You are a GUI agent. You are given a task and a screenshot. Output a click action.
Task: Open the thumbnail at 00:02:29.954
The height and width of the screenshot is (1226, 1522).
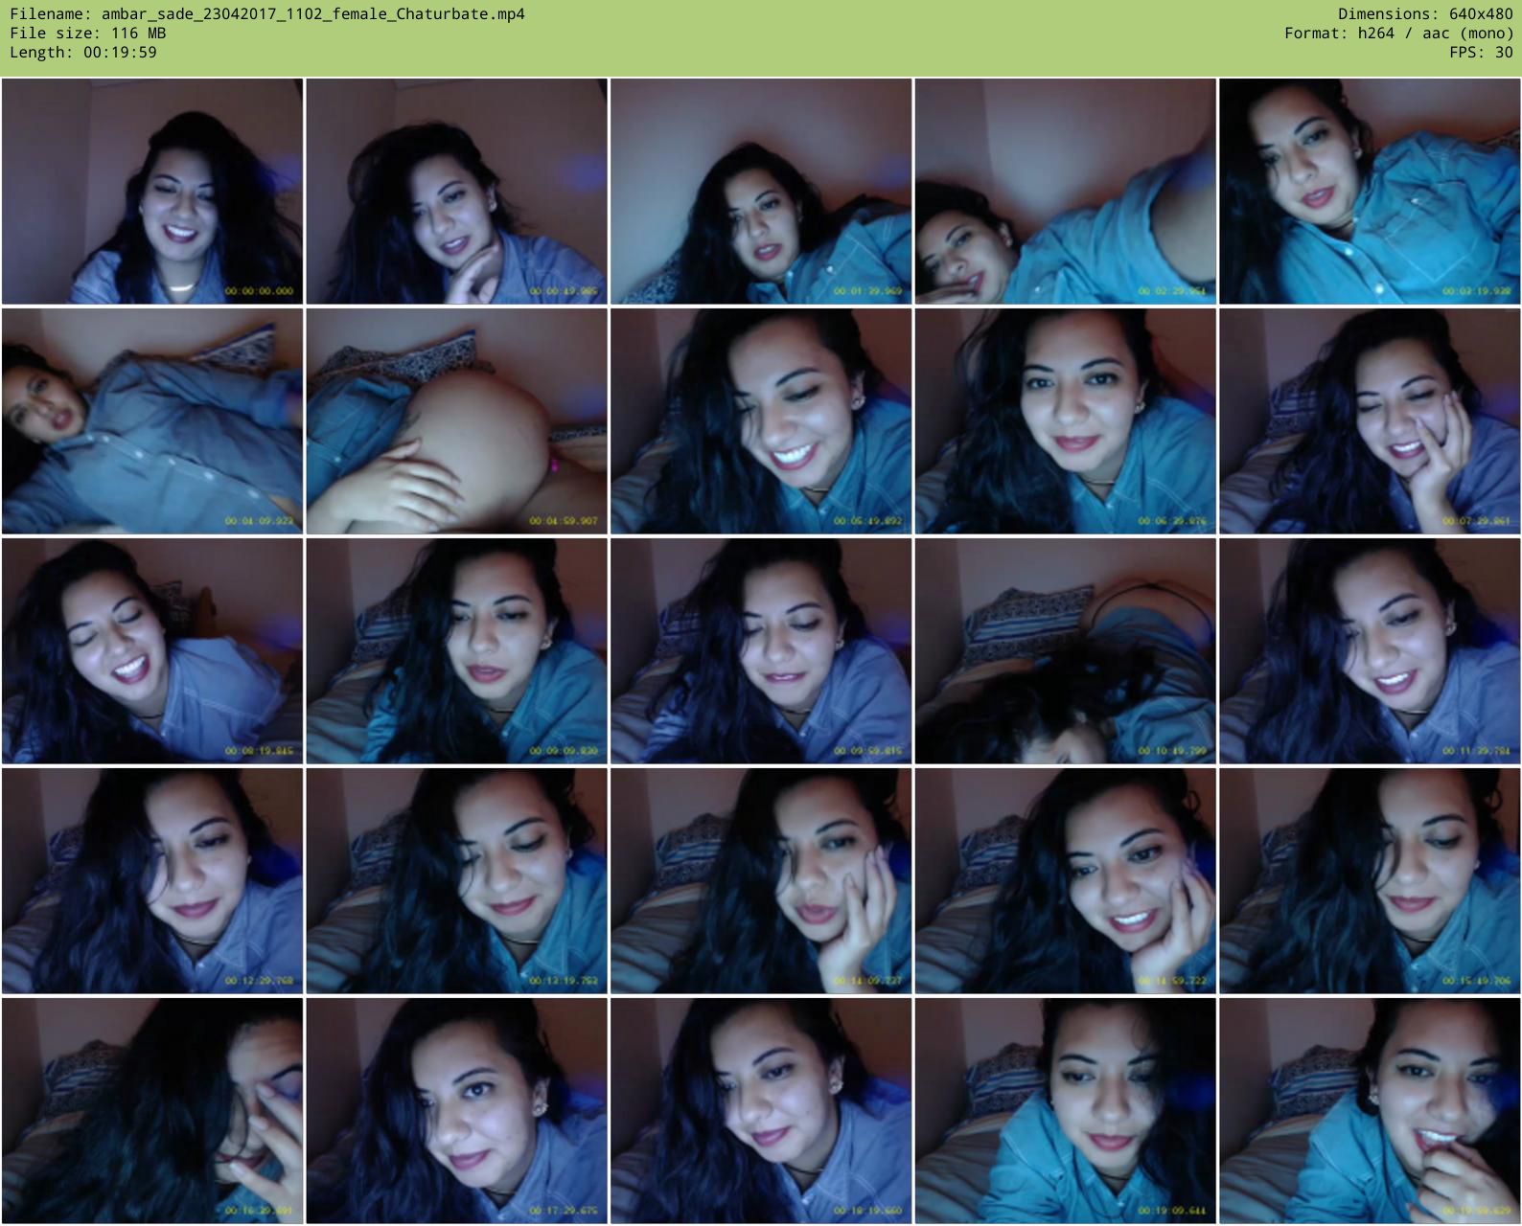tap(1065, 192)
